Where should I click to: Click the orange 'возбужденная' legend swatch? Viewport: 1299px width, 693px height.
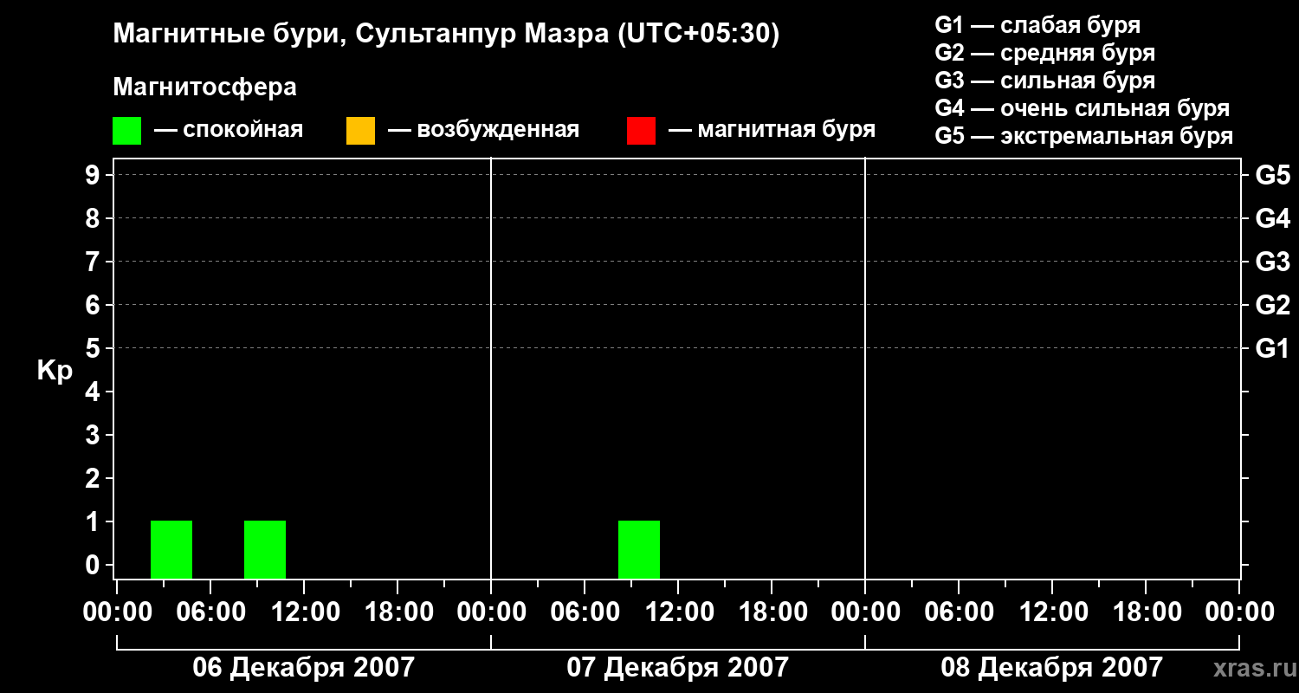click(360, 131)
